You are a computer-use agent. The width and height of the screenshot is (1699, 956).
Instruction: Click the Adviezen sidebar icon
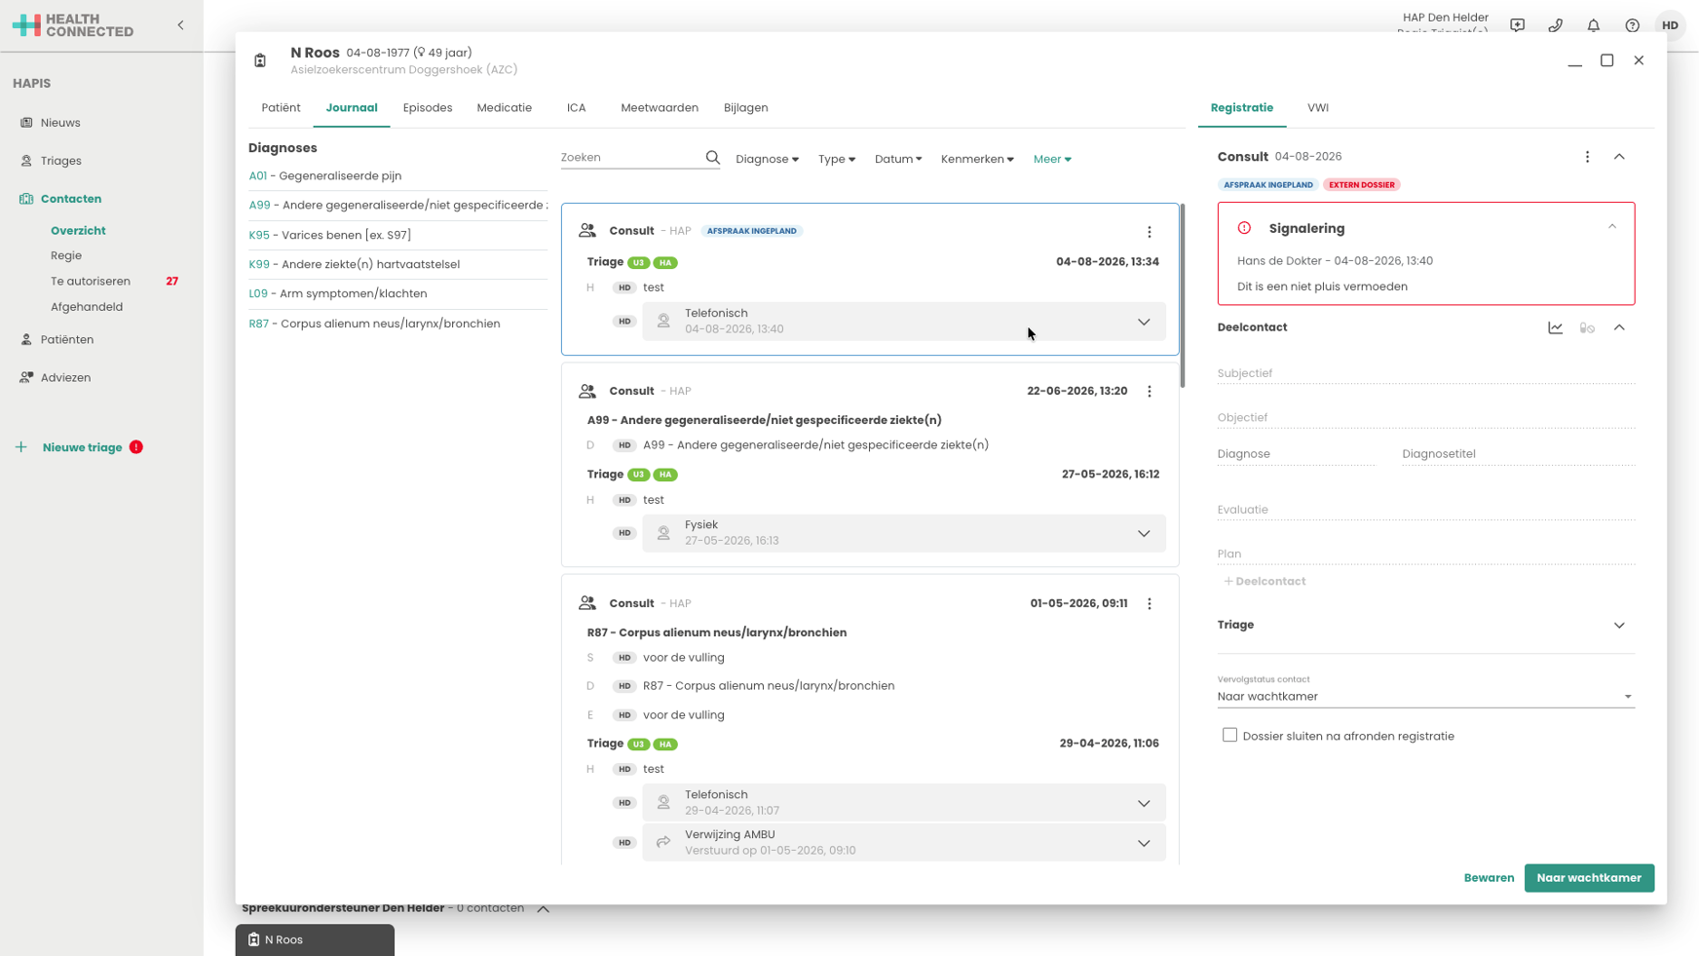coord(26,378)
